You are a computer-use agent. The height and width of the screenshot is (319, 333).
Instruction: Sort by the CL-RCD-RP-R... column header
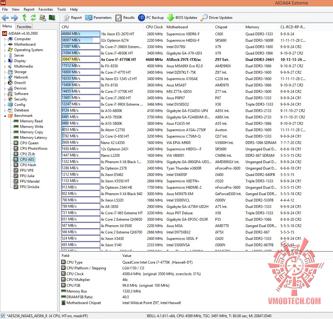(293, 27)
